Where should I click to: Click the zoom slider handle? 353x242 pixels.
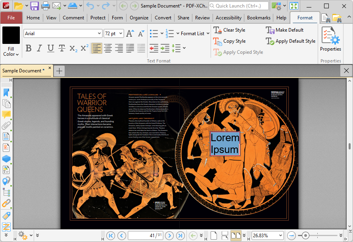[x=305, y=236]
